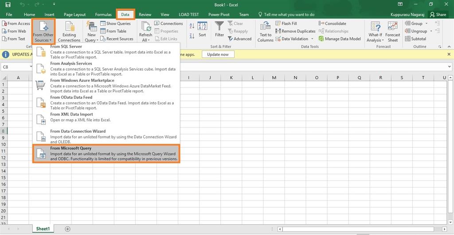Screen dimensions: 454x235
Task: Click the Save icon in title bar
Action: tap(8, 4)
